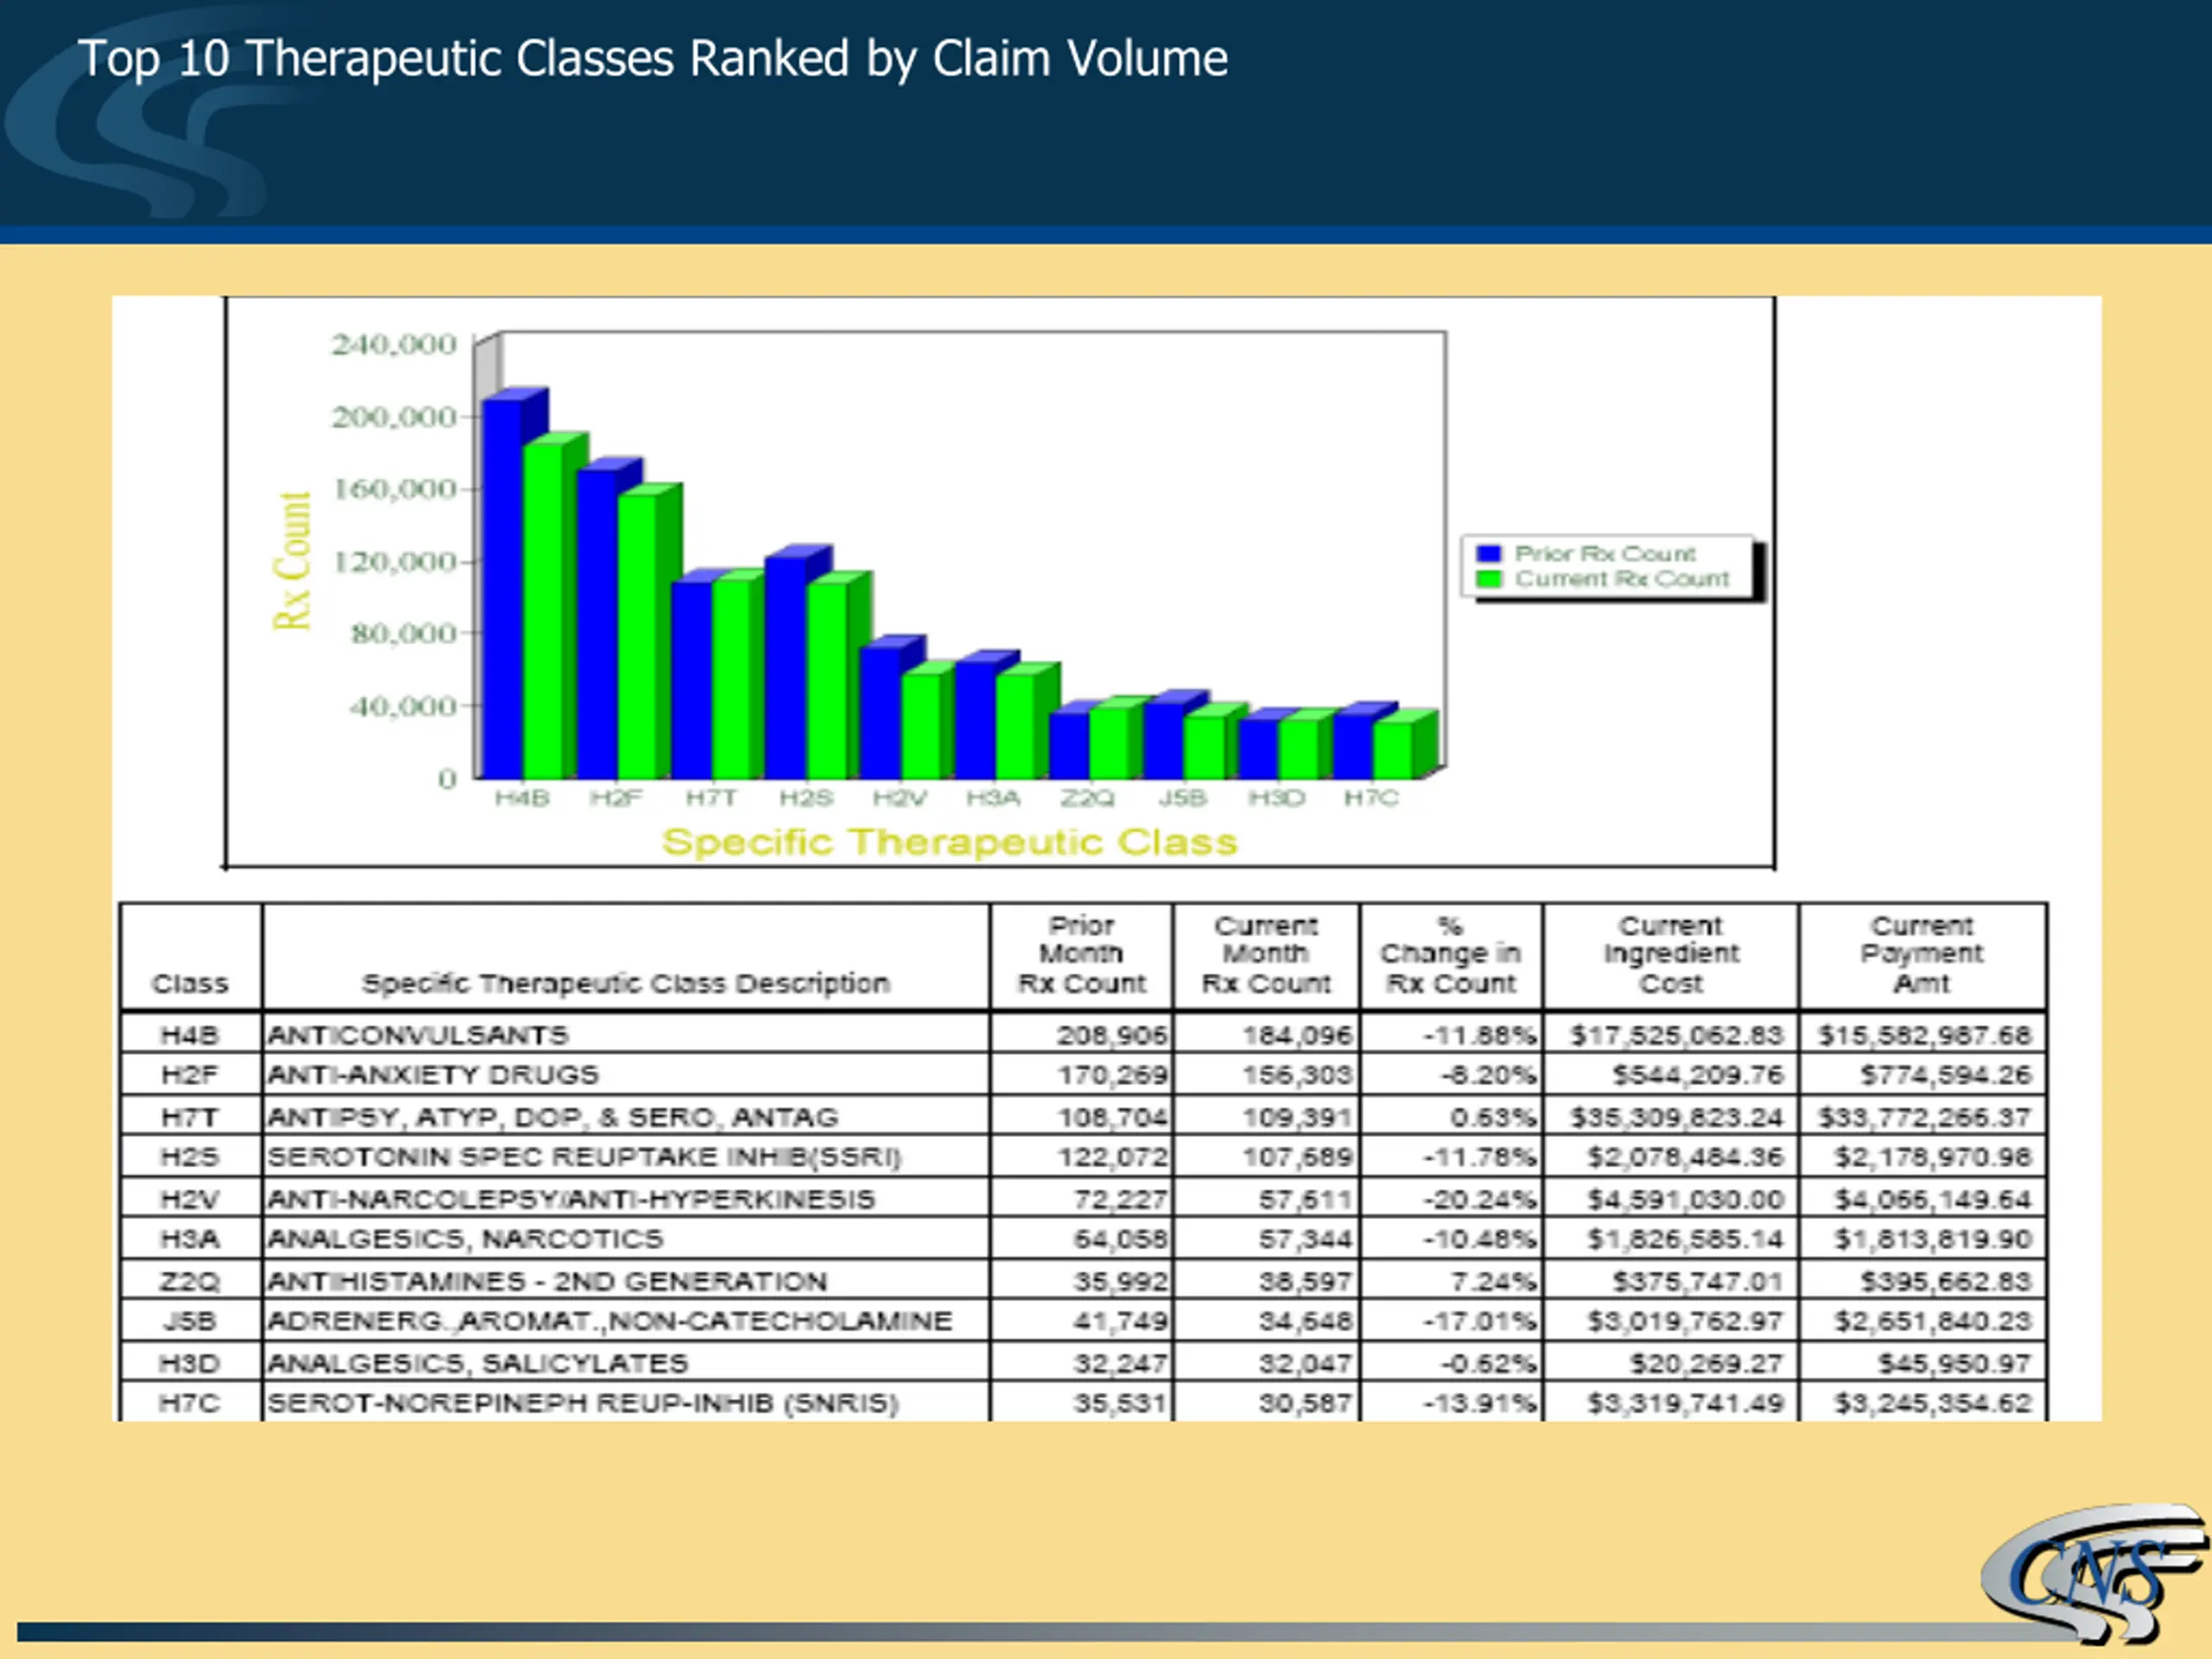Select 'SEROT-NOREPINEPH REUP-INHIB (SNRIS)' cell
This screenshot has height=1659, width=2212.
click(626, 1403)
